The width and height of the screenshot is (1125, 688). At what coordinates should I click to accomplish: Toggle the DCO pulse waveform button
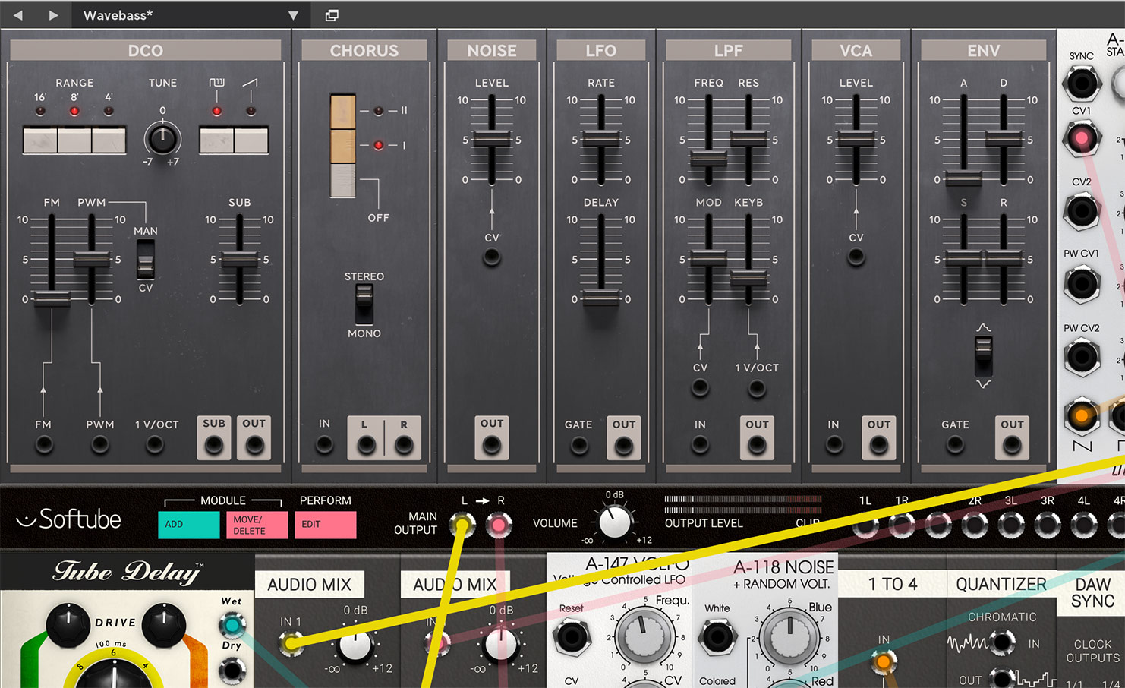[216, 140]
